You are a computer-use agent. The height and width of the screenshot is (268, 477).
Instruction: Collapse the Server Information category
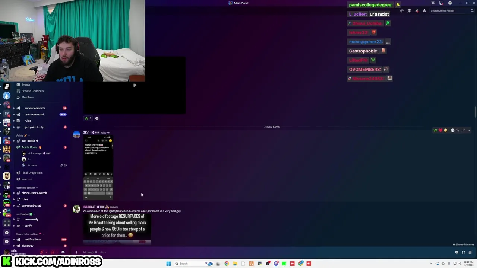tap(30, 234)
